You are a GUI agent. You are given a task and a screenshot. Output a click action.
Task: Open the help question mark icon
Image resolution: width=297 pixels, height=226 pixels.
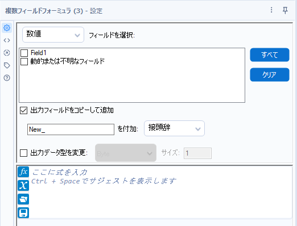[7, 78]
